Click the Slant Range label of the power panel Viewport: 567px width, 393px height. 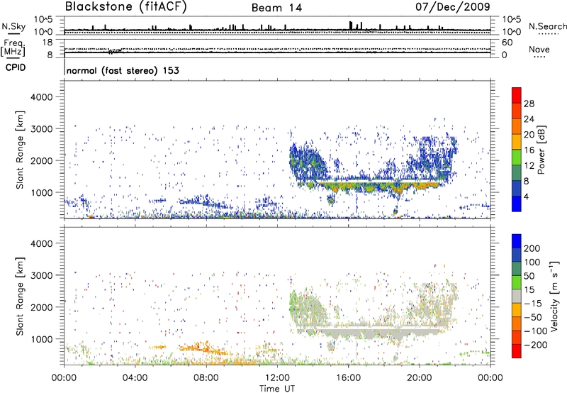click(20, 150)
